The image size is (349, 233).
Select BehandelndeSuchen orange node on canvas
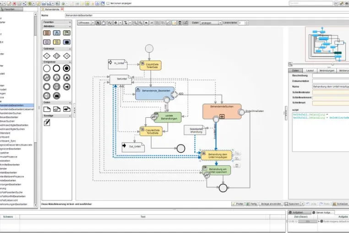click(x=222, y=111)
